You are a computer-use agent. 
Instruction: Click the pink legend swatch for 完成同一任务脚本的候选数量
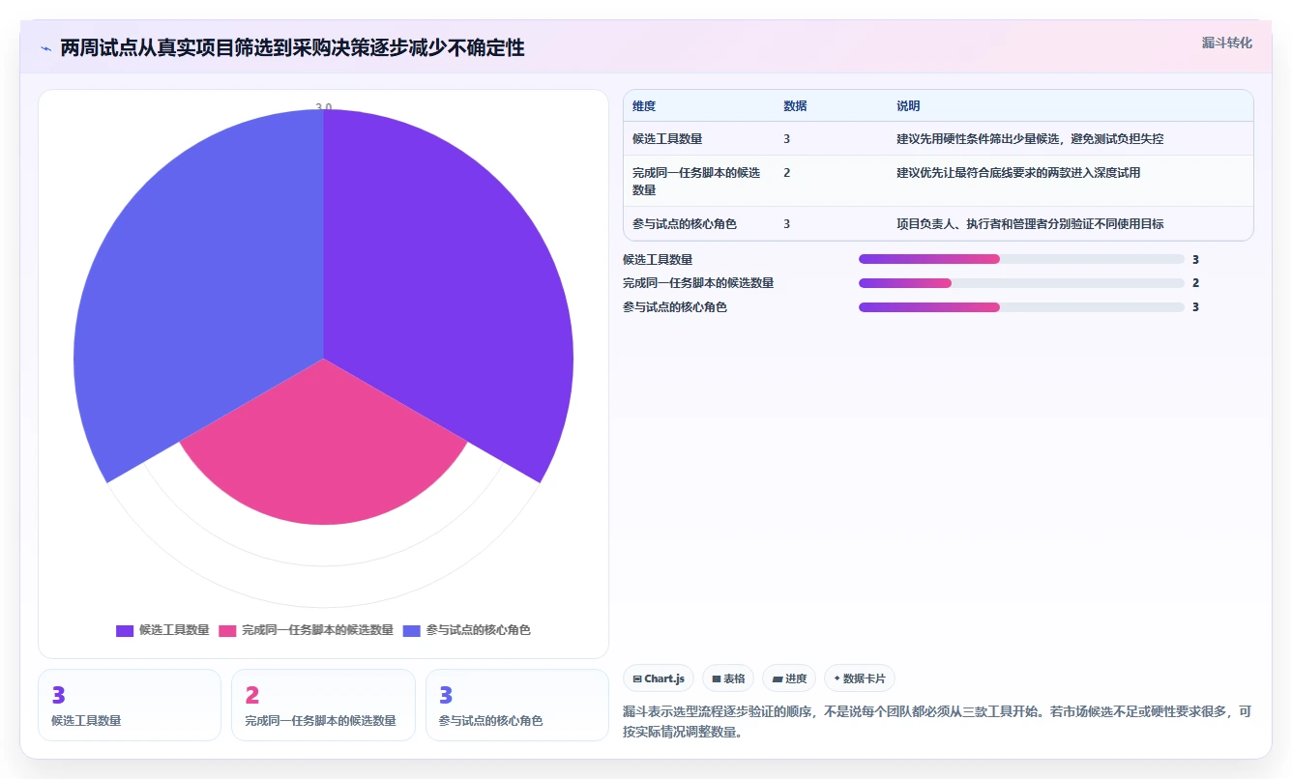tap(227, 630)
